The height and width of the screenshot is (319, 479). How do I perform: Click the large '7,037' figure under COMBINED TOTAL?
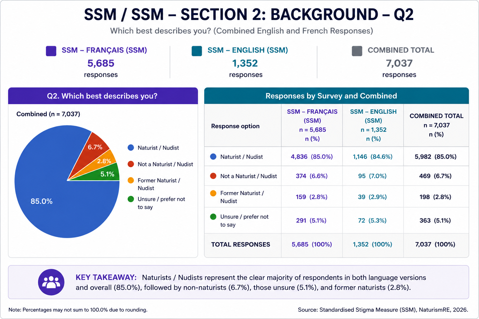(x=399, y=63)
